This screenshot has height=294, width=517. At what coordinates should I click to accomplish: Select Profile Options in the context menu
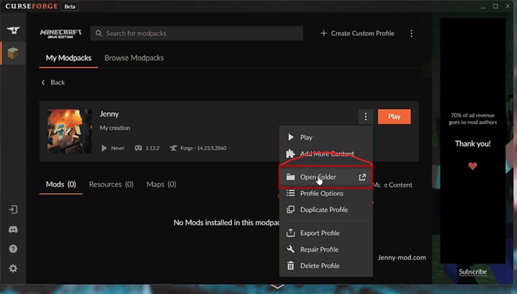(x=322, y=193)
